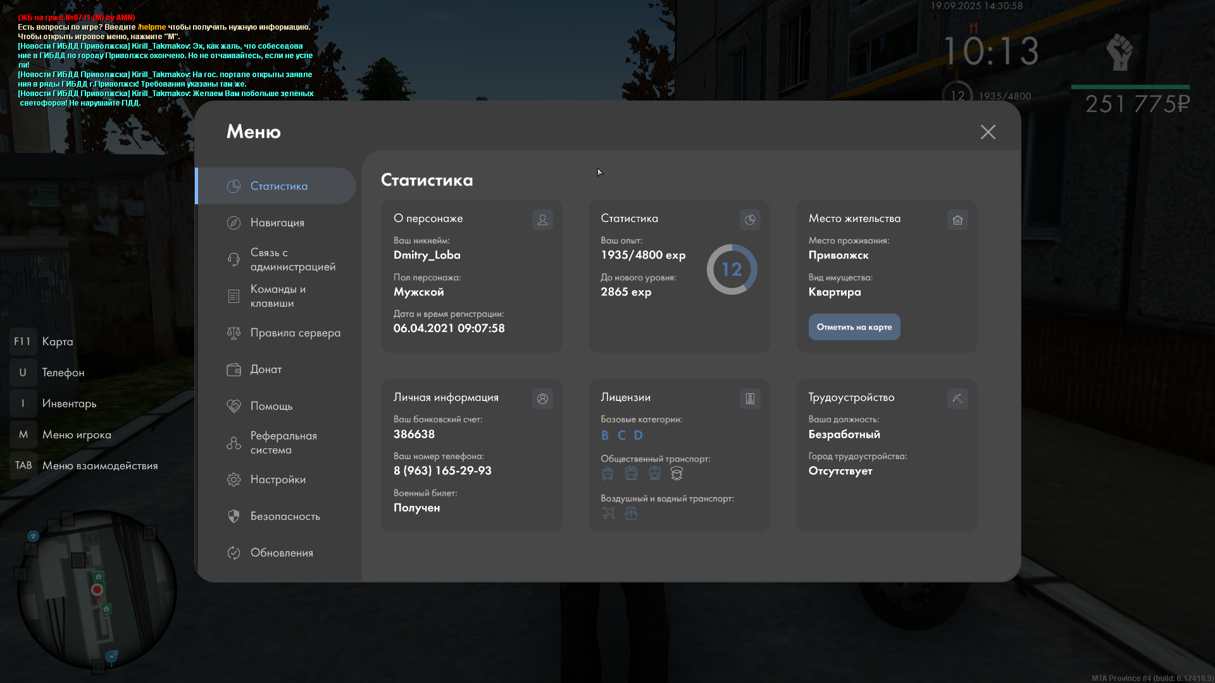Viewport: 1215px width, 683px height.
Task: Click the first bus transport license icon
Action: pyautogui.click(x=607, y=474)
